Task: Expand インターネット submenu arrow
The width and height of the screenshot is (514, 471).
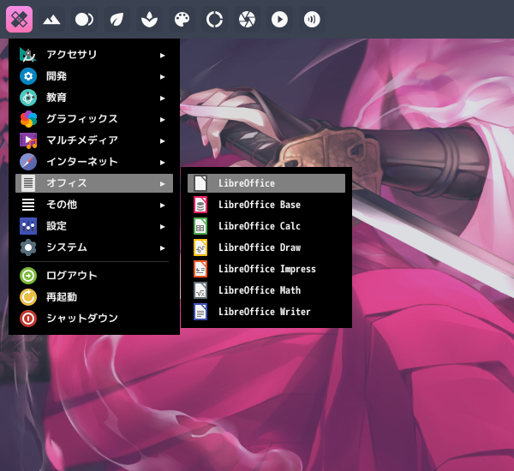Action: (x=162, y=162)
